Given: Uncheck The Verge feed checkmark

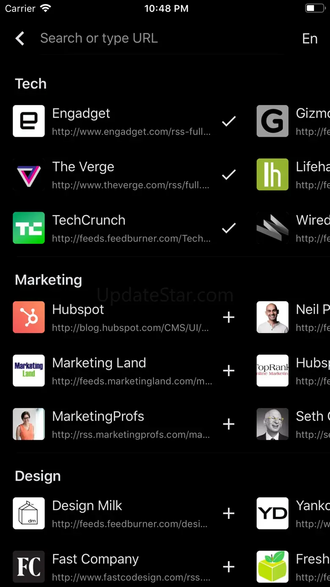Looking at the screenshot, I should pos(229,174).
